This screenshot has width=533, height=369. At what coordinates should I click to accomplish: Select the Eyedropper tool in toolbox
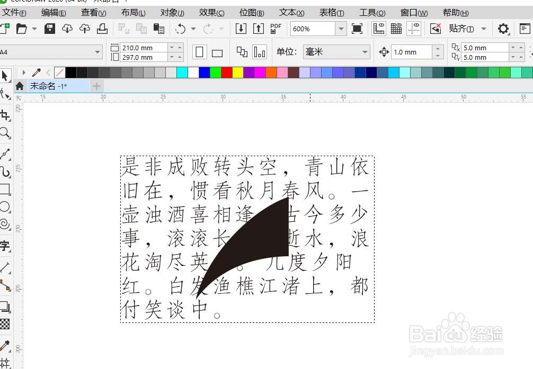click(5, 346)
